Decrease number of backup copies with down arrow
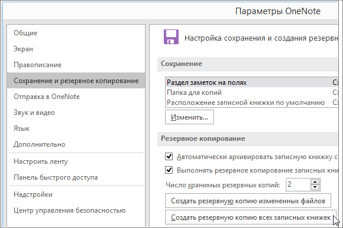Viewport: 343px width, 228px height. coord(315,187)
